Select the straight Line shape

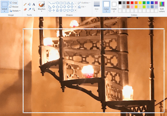tap(50, 3)
